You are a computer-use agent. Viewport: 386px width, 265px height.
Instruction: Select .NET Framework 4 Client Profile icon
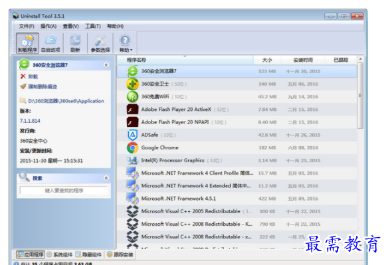132,173
